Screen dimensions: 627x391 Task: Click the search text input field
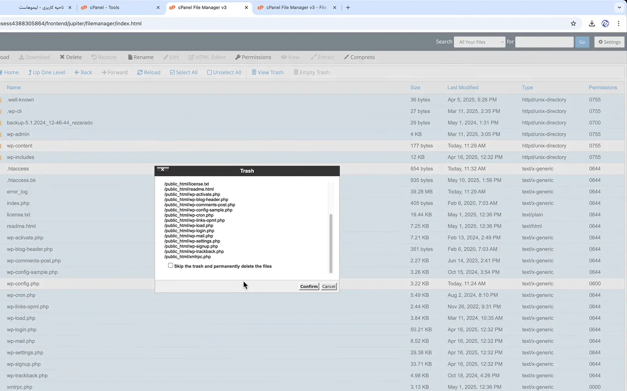click(x=544, y=42)
